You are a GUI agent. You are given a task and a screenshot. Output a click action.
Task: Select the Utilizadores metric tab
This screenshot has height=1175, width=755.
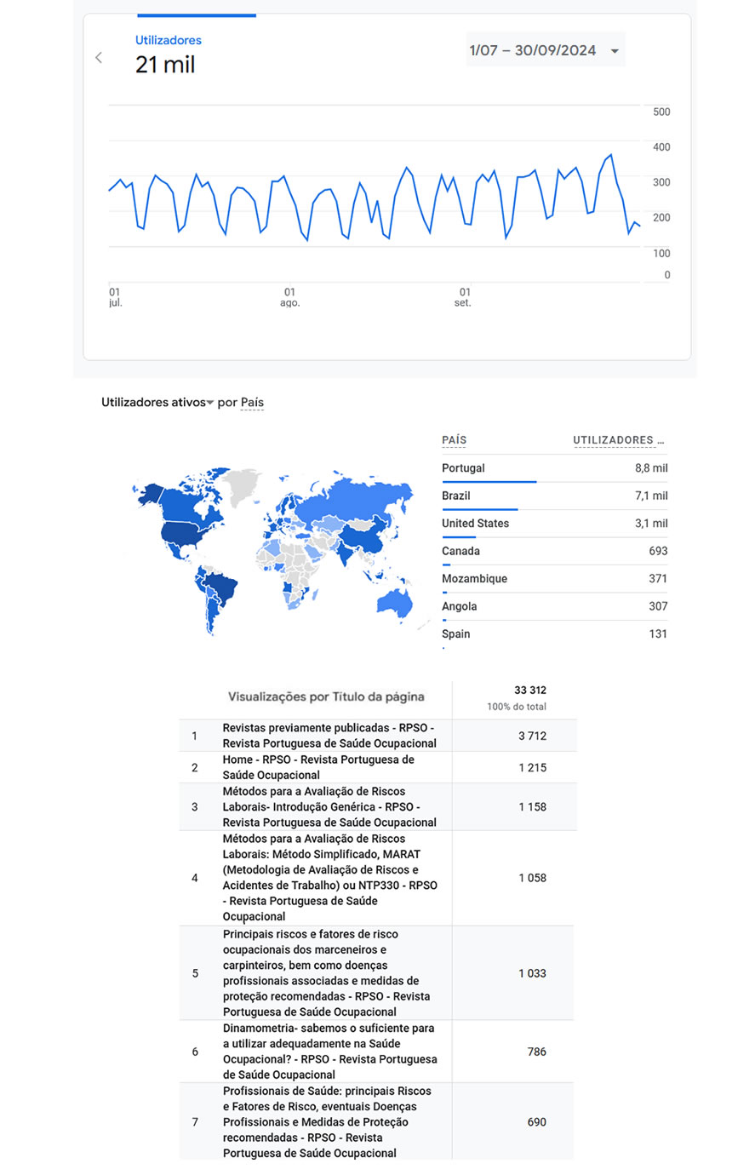[x=169, y=40]
